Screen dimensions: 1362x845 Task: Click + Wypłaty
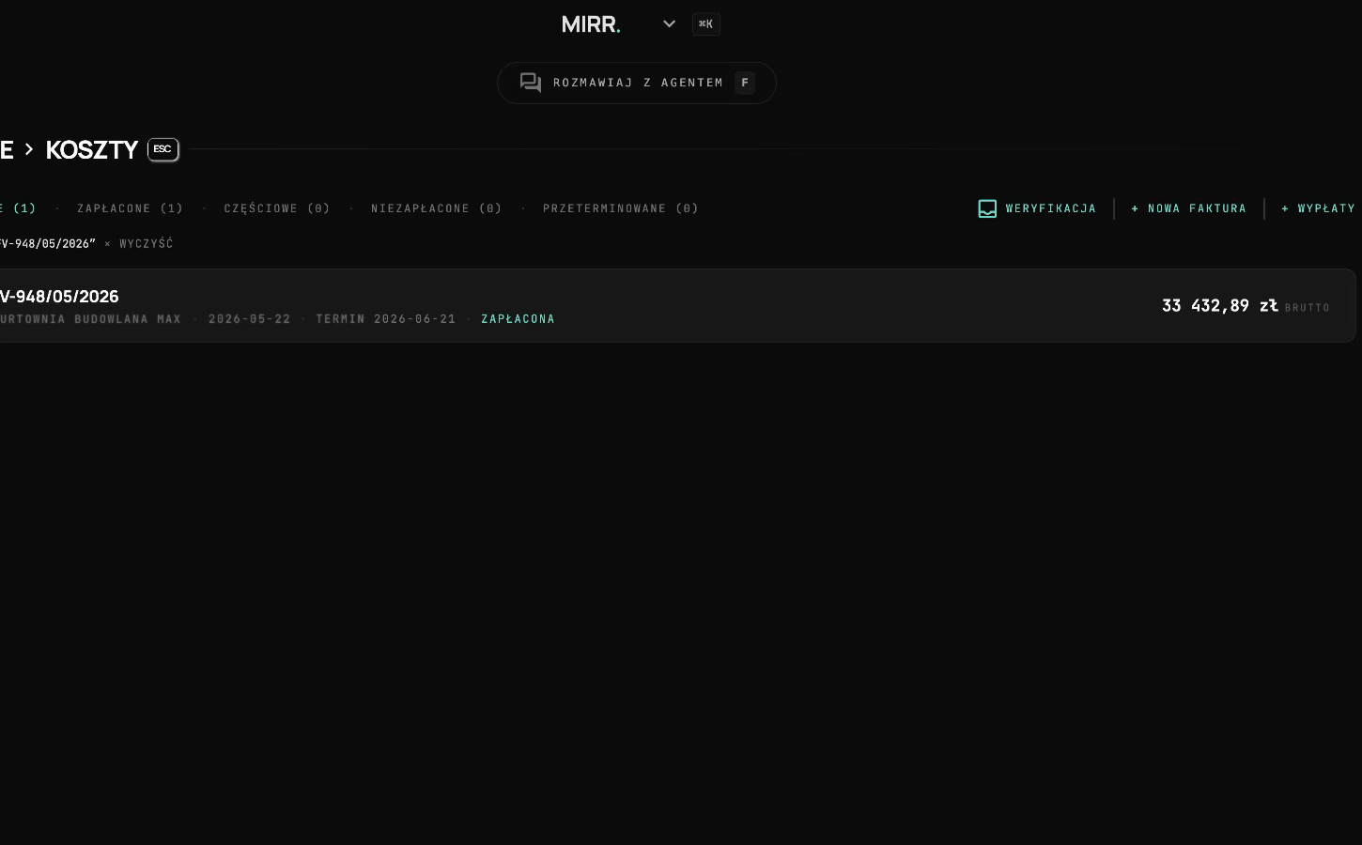[x=1319, y=208]
